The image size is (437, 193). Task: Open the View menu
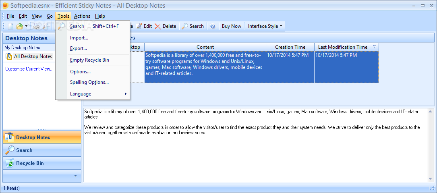(37, 16)
